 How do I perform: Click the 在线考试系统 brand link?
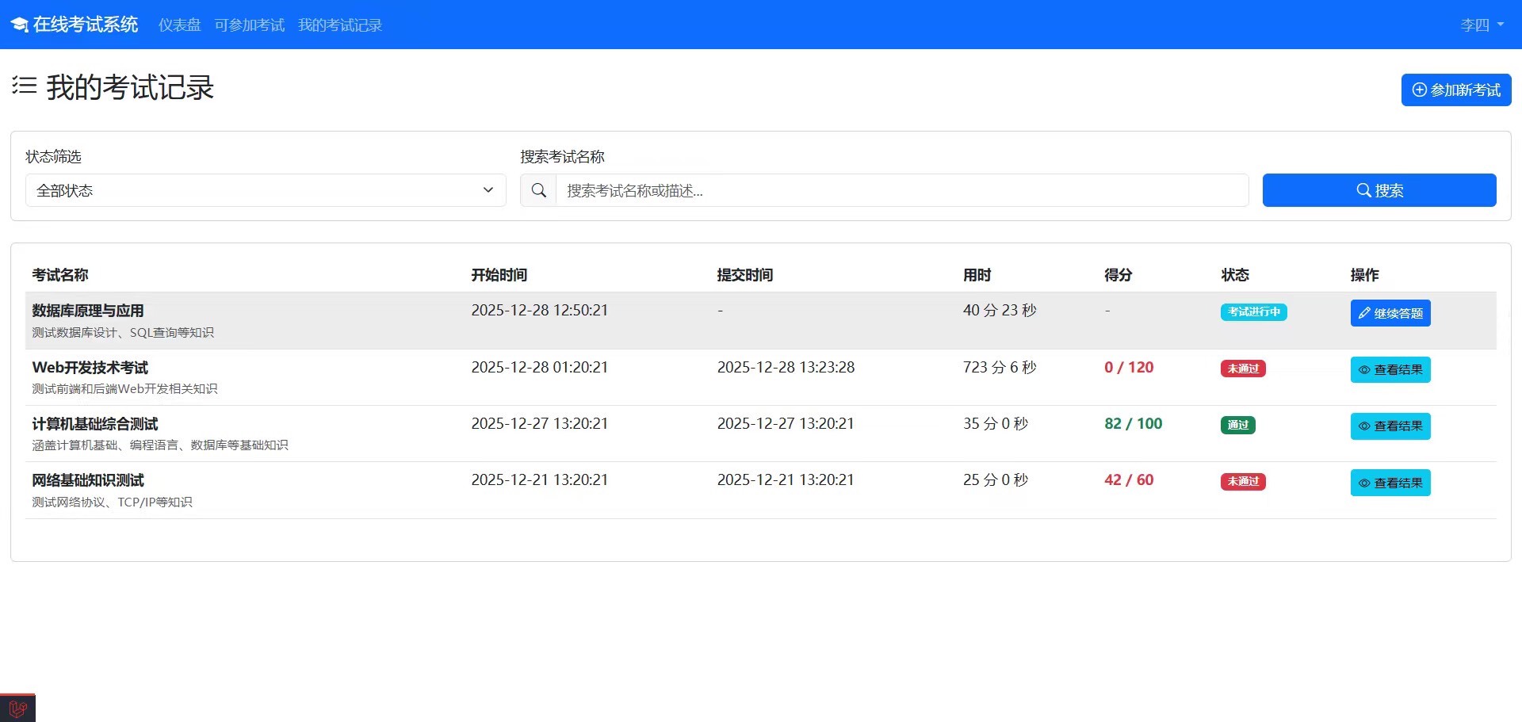85,25
